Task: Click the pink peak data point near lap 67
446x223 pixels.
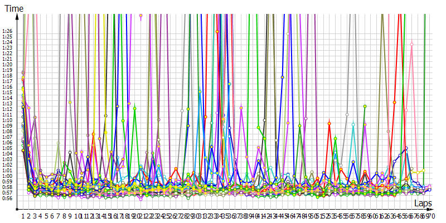Action: [x=412, y=44]
